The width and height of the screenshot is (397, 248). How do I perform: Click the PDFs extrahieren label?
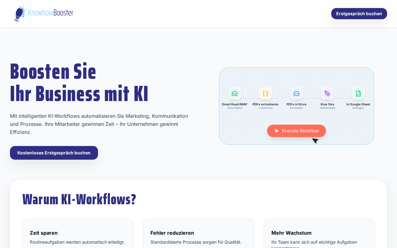[265, 104]
